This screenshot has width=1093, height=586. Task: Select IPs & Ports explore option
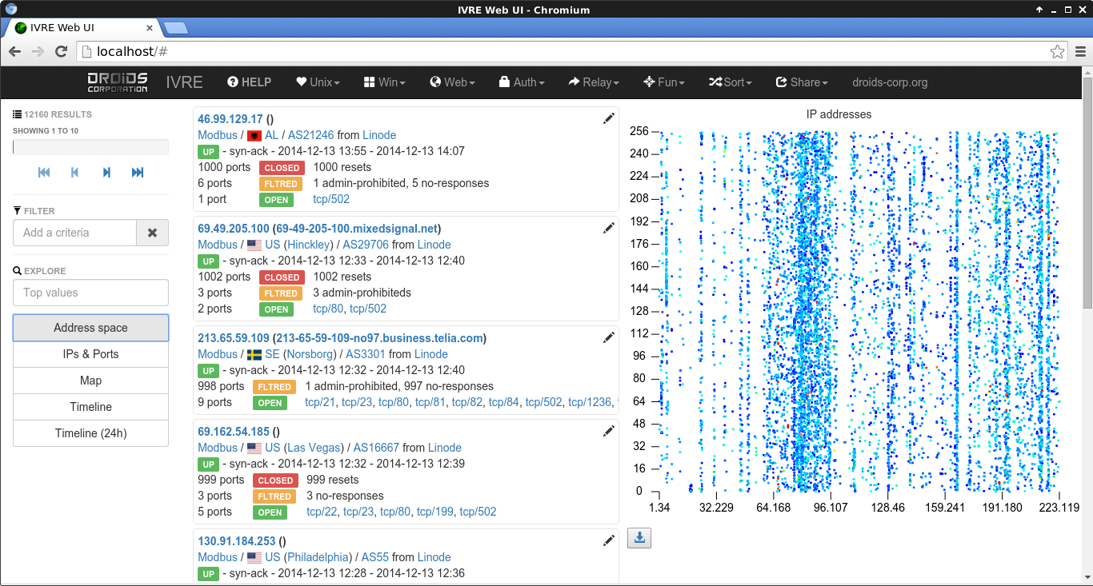click(90, 354)
